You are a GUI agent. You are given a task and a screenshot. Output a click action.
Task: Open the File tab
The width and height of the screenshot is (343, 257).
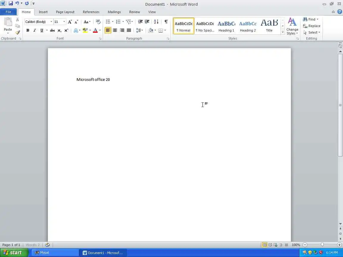coord(8,12)
